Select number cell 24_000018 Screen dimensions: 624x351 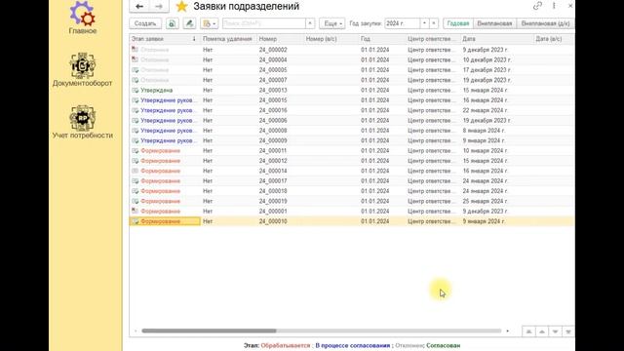[273, 191]
